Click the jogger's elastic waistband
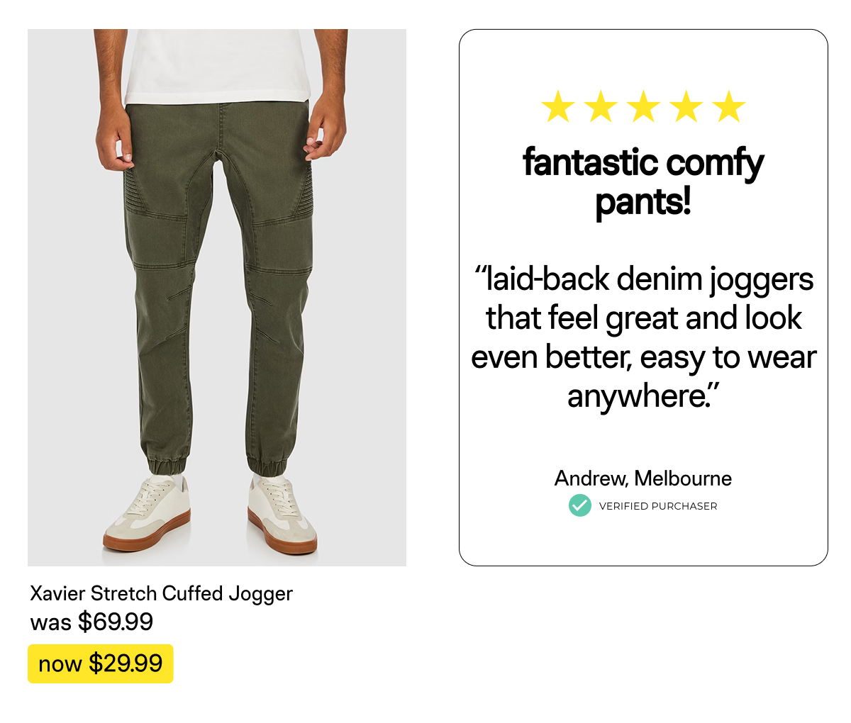The height and width of the screenshot is (723, 851). 218,109
